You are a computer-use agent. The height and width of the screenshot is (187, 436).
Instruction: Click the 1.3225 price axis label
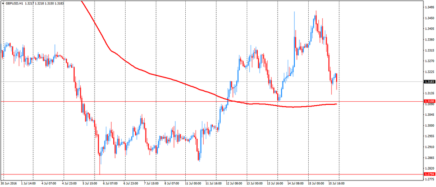pyautogui.click(x=429, y=72)
